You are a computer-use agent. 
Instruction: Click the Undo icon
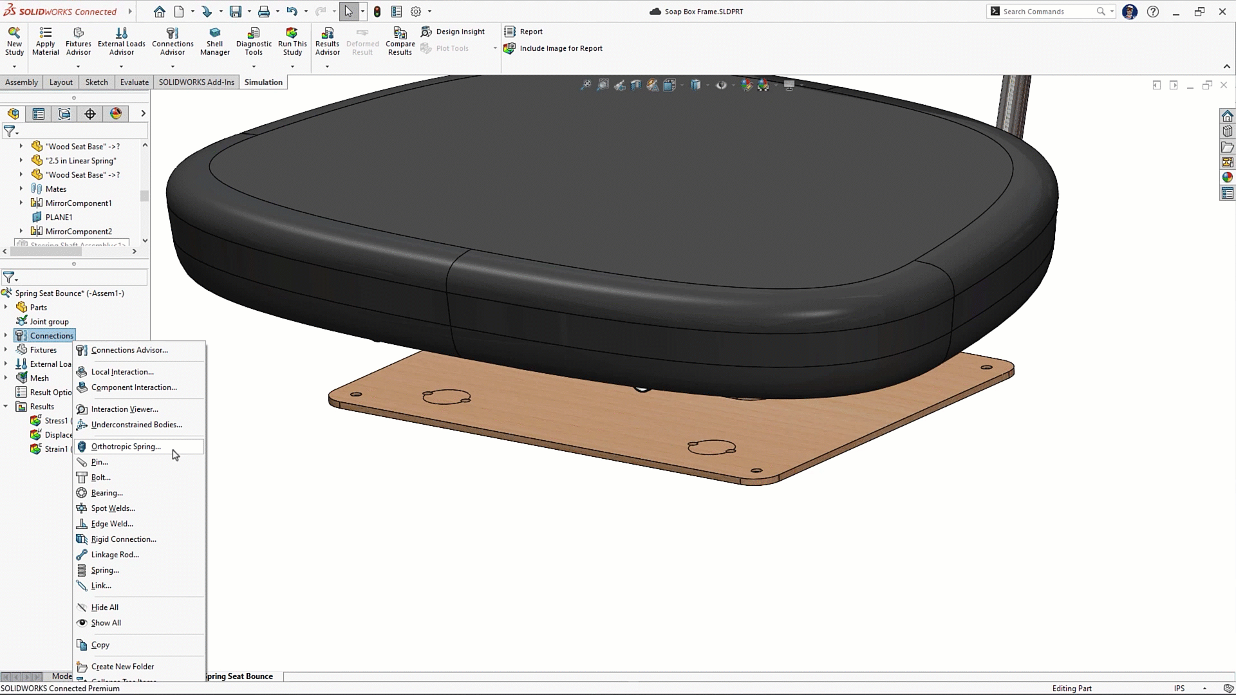(x=292, y=12)
